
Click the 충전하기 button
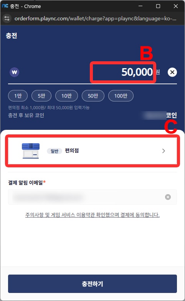(92, 284)
